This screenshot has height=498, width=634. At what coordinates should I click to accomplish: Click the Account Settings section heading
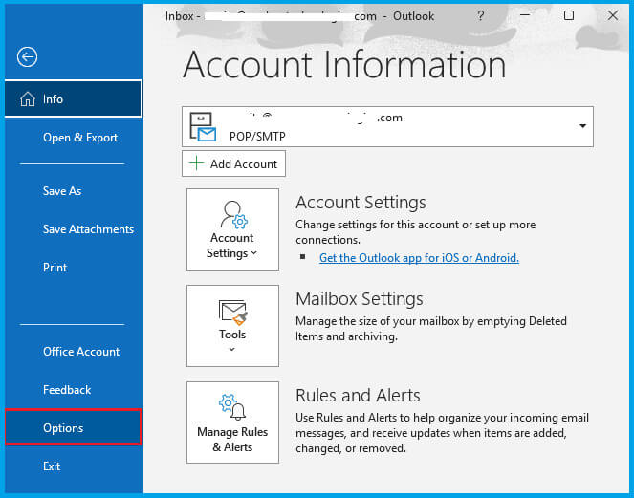tap(361, 203)
